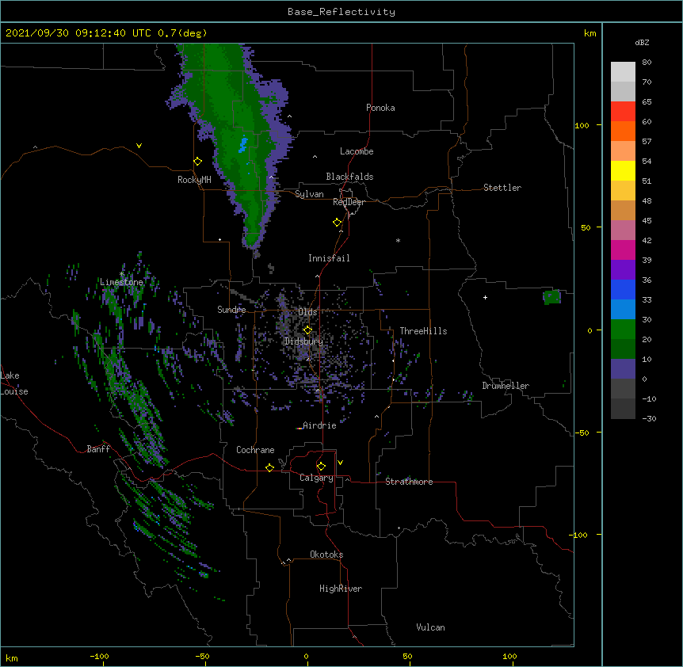The height and width of the screenshot is (667, 683).
Task: Click the blue core inside the green storm cell
Action: (x=242, y=144)
